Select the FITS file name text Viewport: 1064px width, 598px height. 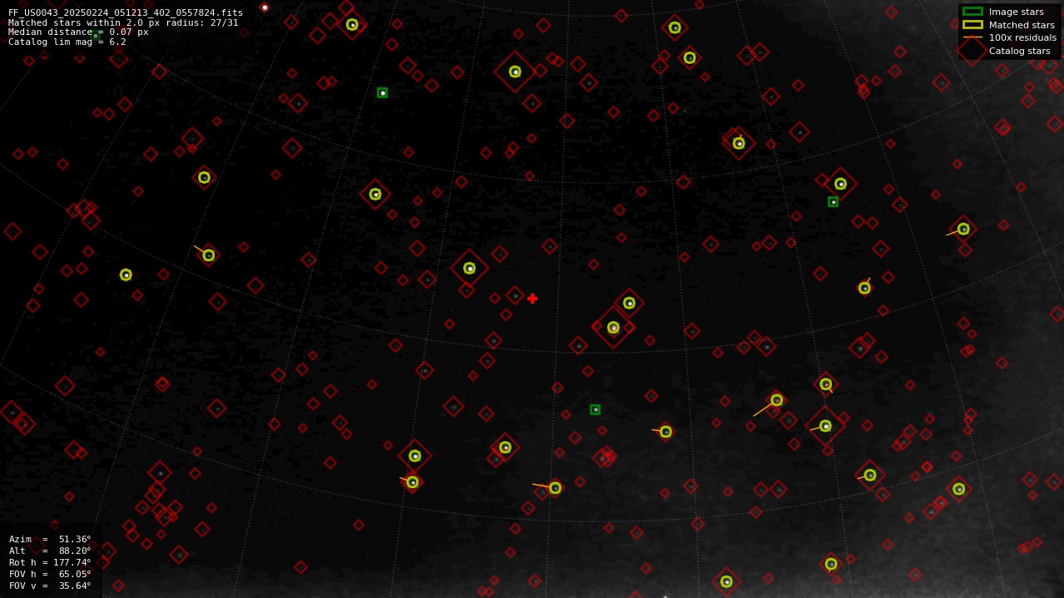[x=126, y=12]
